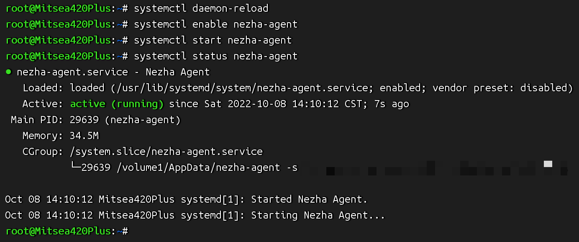This screenshot has width=579, height=242.
Task: Click the green "active (running)" status text
Action: coord(117,104)
